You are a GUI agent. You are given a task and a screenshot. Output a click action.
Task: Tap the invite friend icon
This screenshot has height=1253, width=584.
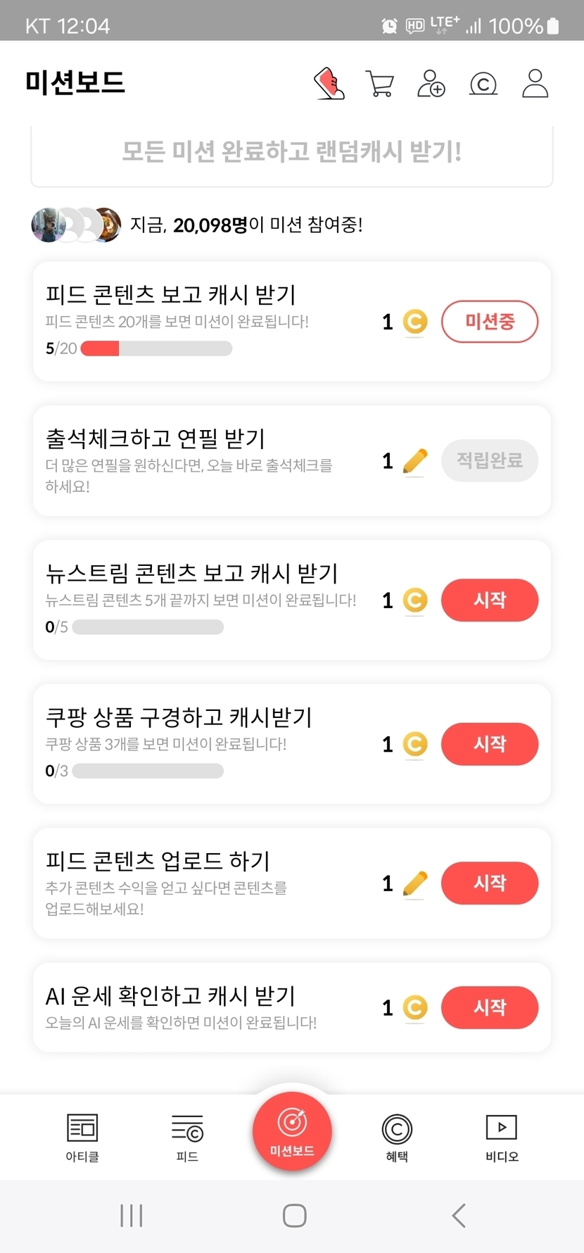click(x=431, y=84)
